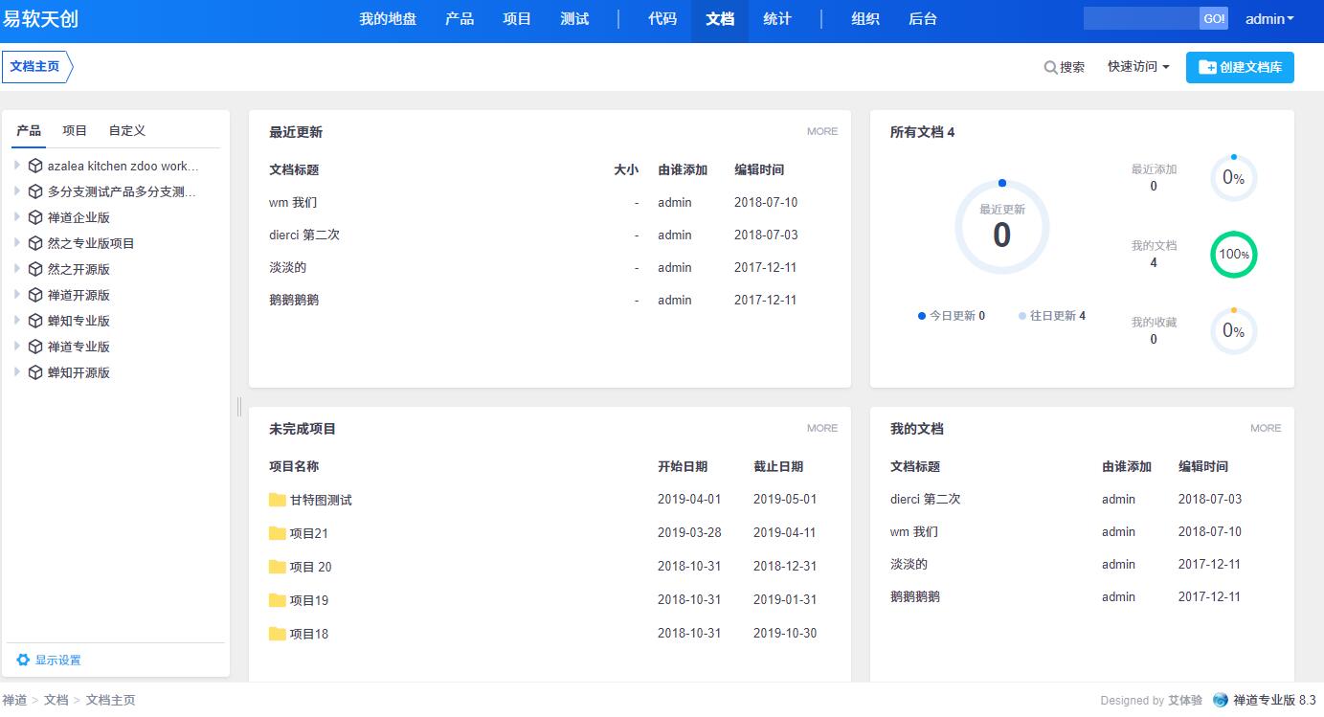The height and width of the screenshot is (717, 1324).
Task: Expand the azalea kitchen zdoo tree node
Action: point(17,166)
